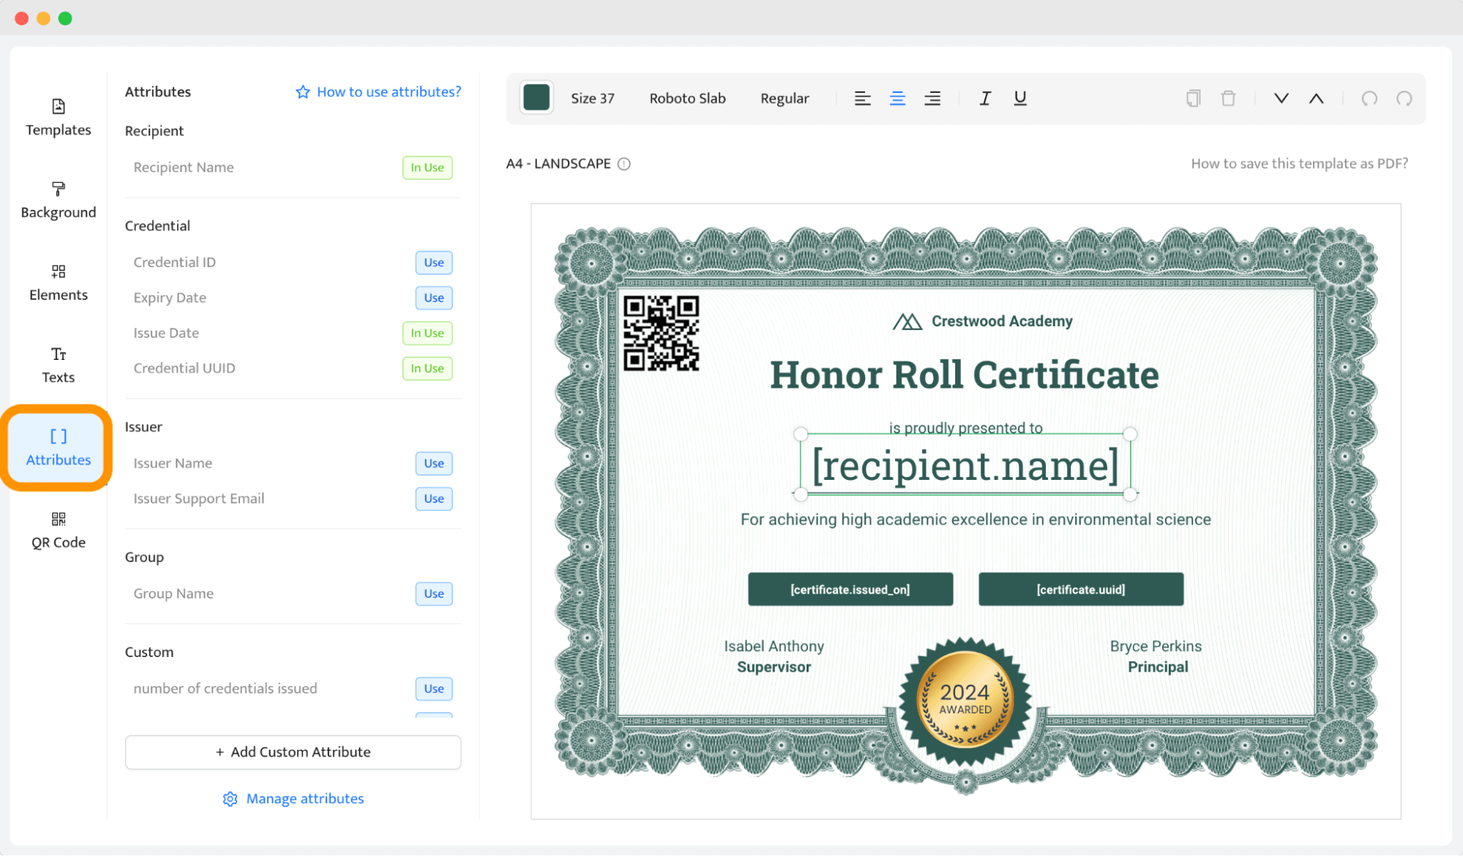This screenshot has height=856, width=1463.
Task: Click In Use badge for Recipient Name
Action: (x=427, y=168)
